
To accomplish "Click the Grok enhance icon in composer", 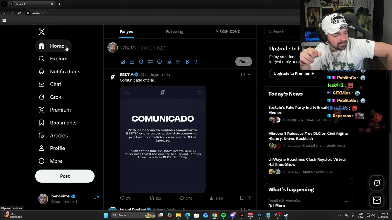I will point(141,62).
